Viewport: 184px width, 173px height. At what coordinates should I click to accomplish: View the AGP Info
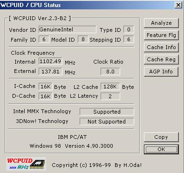(x=161, y=72)
